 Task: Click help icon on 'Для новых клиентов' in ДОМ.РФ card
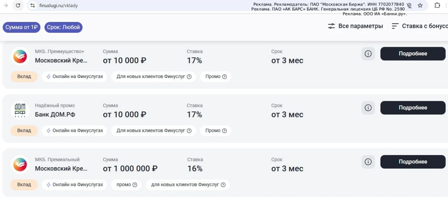tap(189, 131)
